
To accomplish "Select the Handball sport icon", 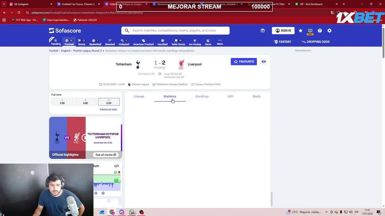I will point(162,42).
